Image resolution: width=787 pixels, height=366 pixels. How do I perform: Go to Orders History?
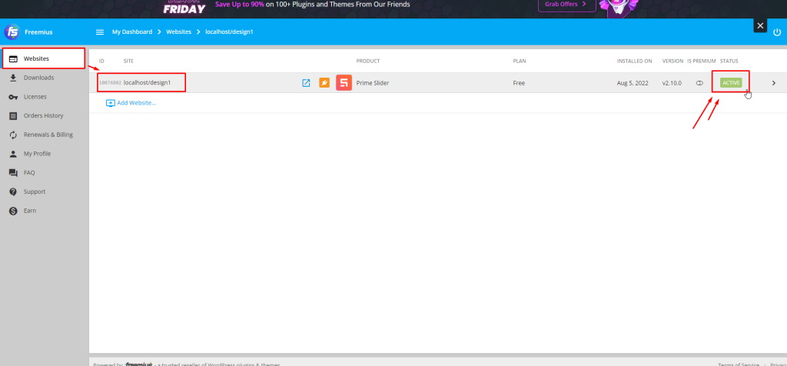pyautogui.click(x=44, y=116)
